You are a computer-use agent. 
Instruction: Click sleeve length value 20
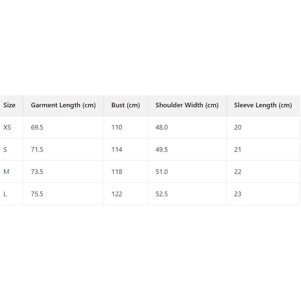pos(238,127)
